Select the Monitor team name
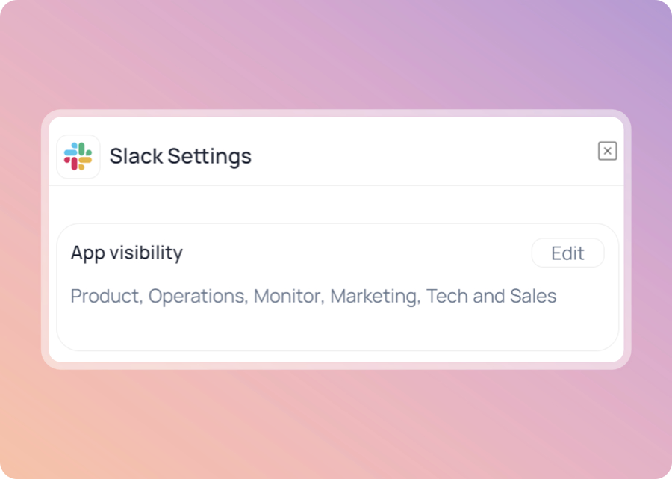This screenshot has width=672, height=479. 288,296
